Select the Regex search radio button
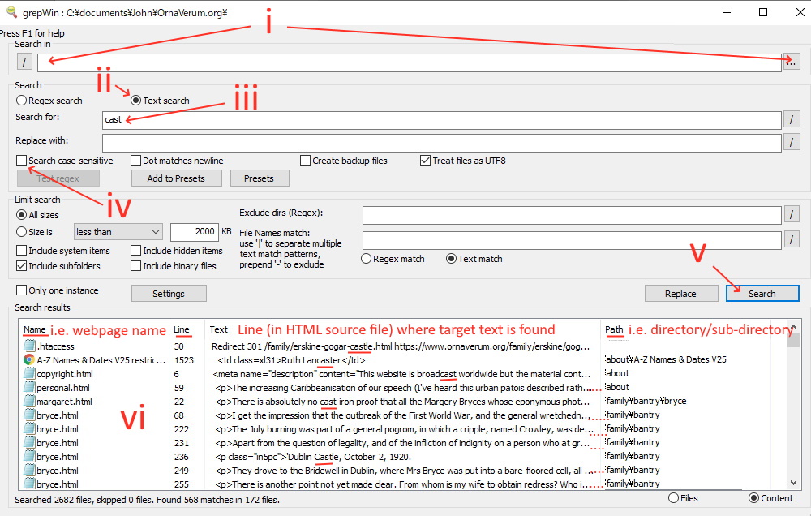This screenshot has height=516, width=811. 22,101
